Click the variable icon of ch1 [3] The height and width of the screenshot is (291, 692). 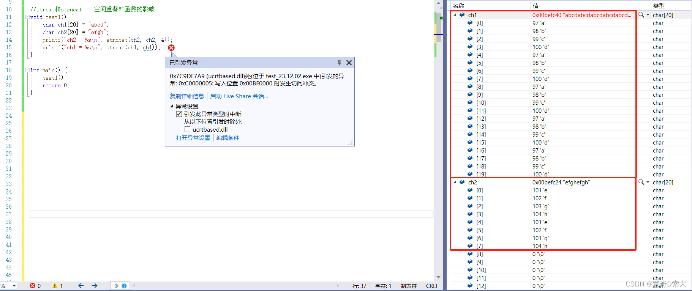(470, 47)
